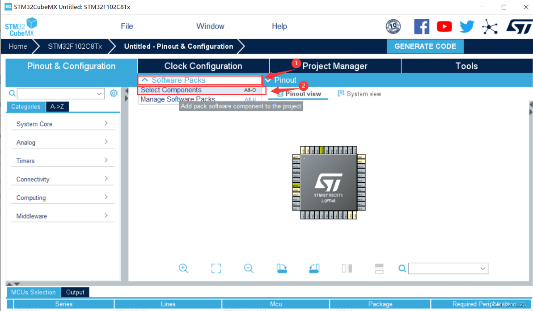
Task: Expand the bottom panel down arrow
Action: (17, 284)
